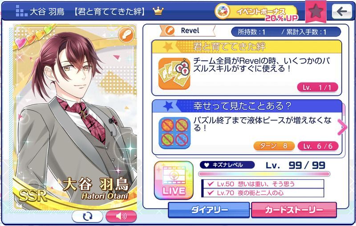Open the LIVE film icon

pos(174,180)
